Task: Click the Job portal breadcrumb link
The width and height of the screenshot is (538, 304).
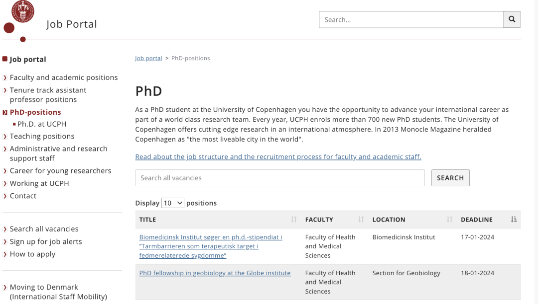Action: pos(148,58)
